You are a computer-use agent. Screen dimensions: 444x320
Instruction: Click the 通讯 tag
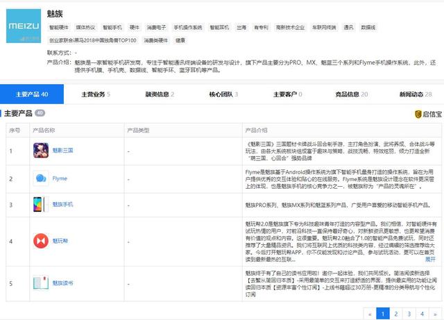tap(348, 28)
